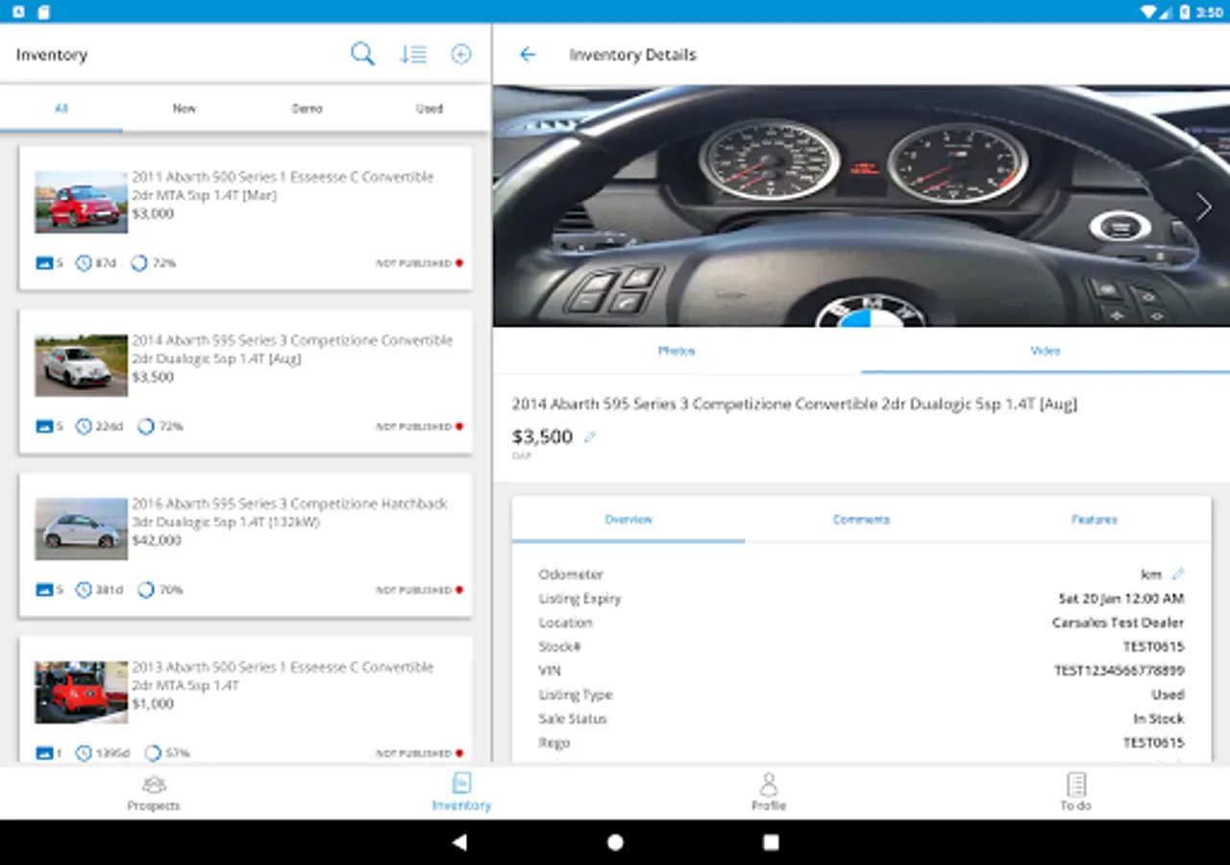Open the Prospects section in bottom navigation

click(x=154, y=793)
